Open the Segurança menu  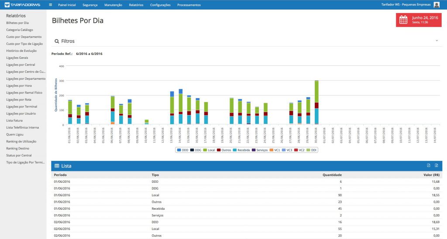90,5
